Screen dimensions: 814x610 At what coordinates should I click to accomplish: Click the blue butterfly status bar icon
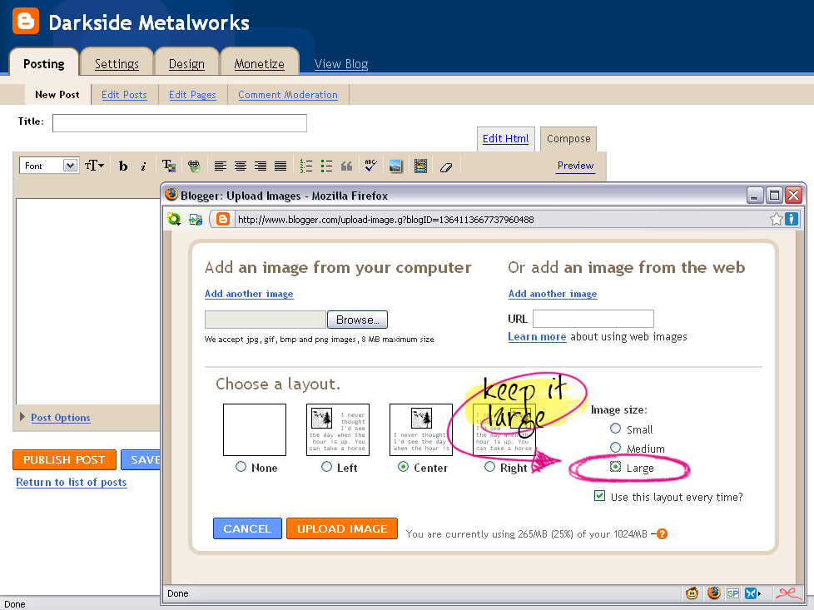[x=751, y=593]
